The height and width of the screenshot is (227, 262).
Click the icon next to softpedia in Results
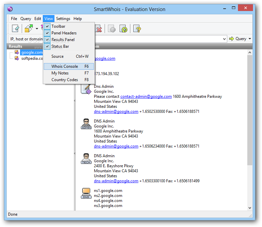pyautogui.click(x=17, y=58)
